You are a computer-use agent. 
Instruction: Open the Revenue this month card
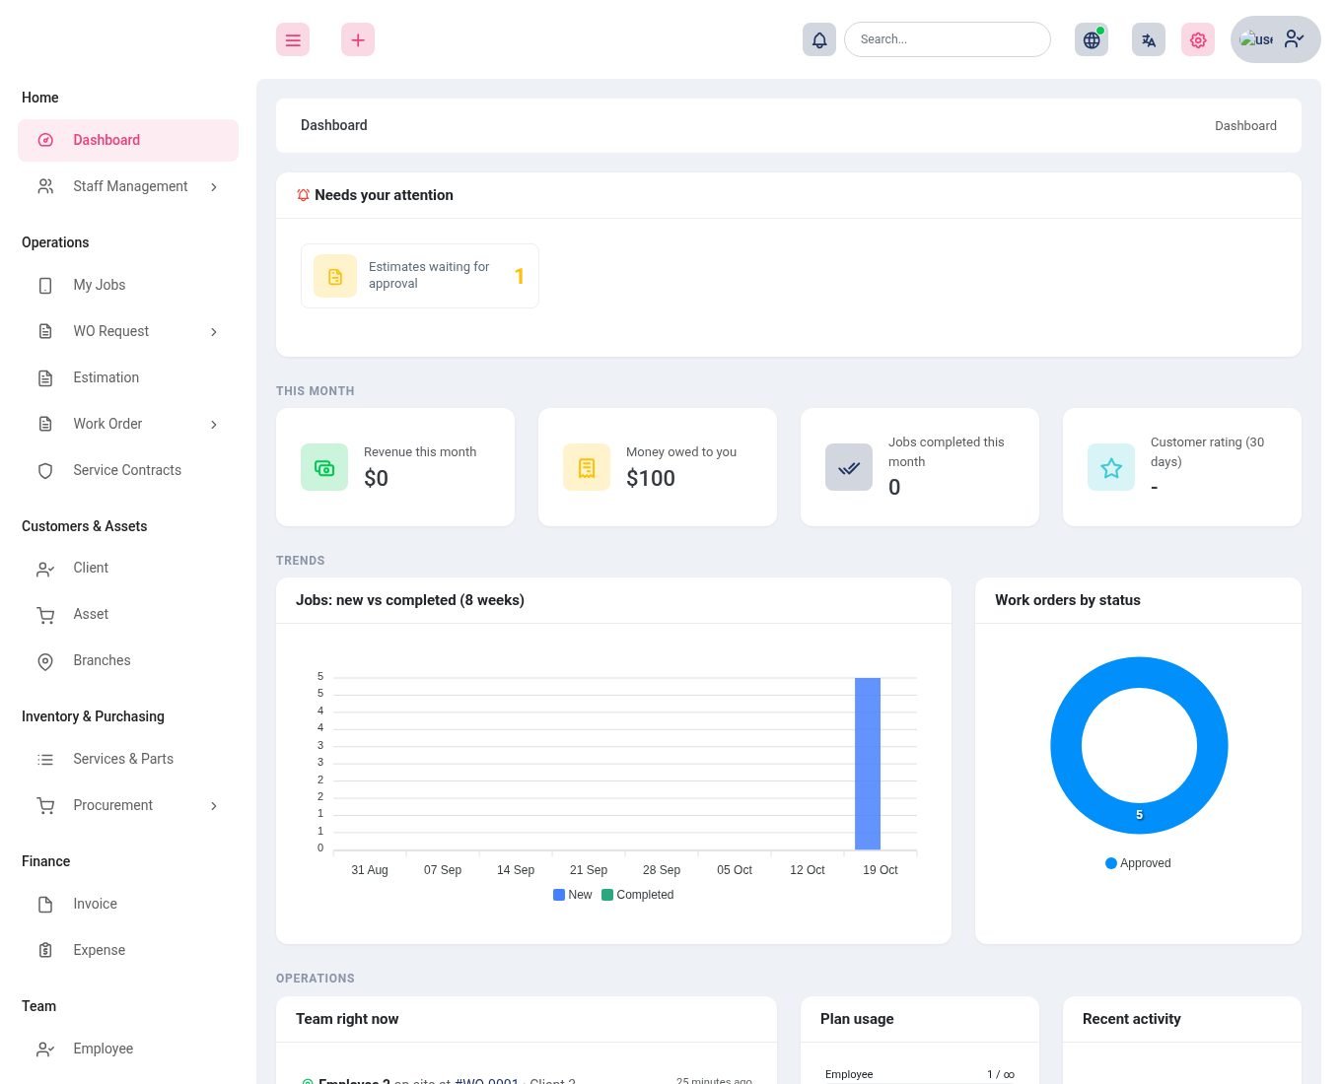point(395,467)
